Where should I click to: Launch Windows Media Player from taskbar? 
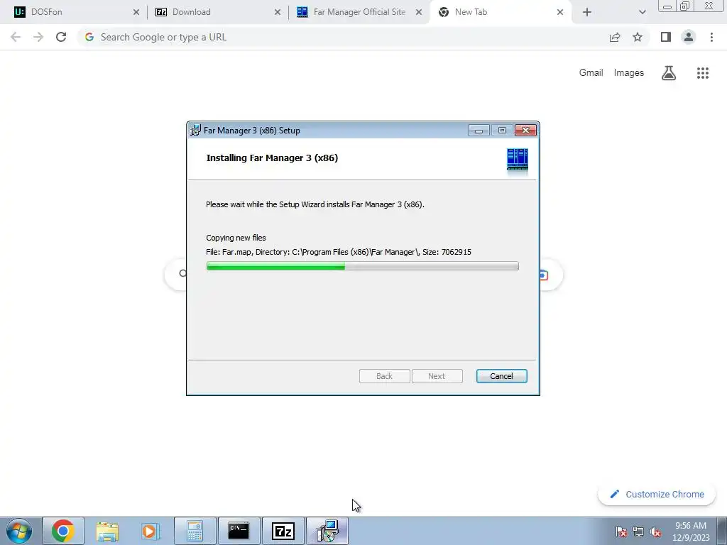[151, 531]
